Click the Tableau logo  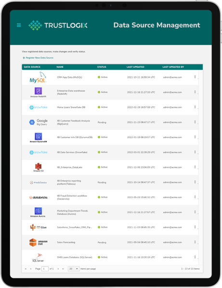pos(38,183)
